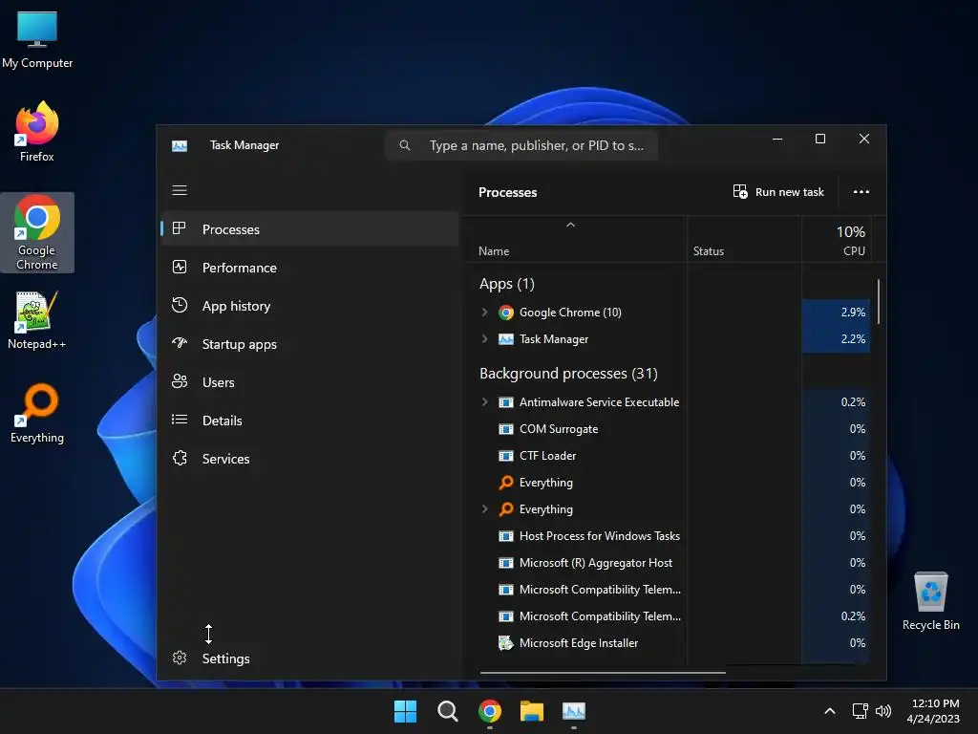Click the horizontal scrollbar under the process list
The width and height of the screenshot is (978, 734).
click(603, 673)
